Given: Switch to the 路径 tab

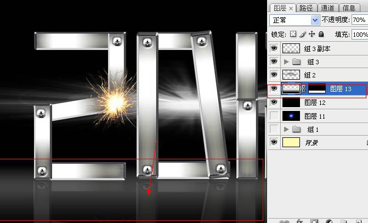Looking at the screenshot, I should click(x=307, y=8).
